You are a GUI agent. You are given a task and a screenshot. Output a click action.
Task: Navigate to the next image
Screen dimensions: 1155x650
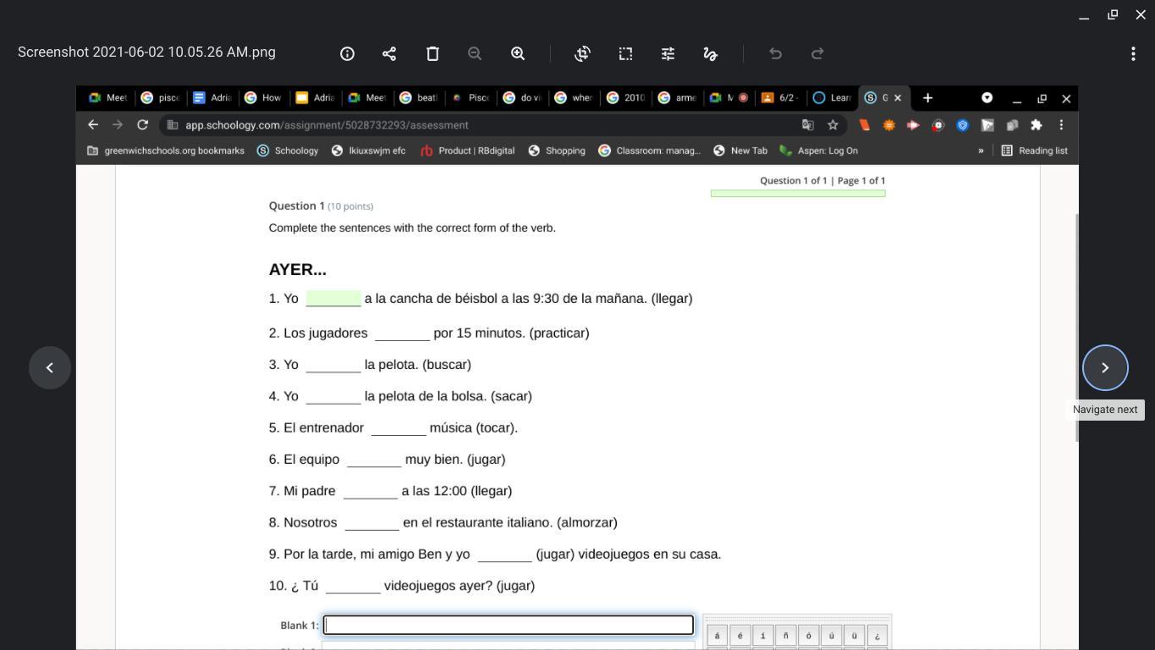coord(1105,367)
